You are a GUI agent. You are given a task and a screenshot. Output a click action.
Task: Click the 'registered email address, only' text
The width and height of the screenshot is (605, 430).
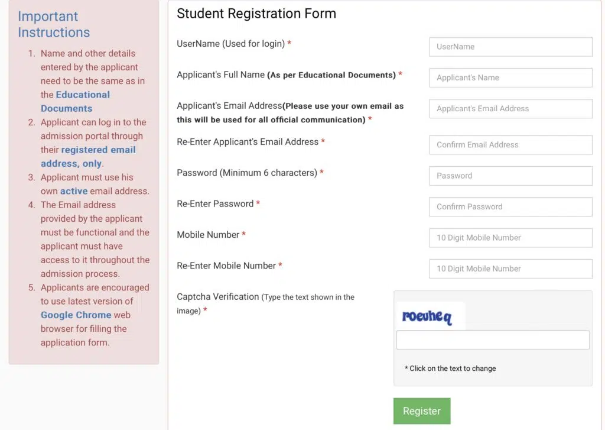(89, 157)
